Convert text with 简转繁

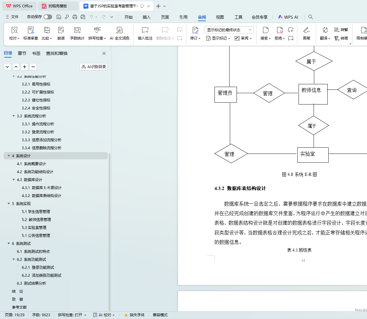pyautogui.click(x=341, y=30)
